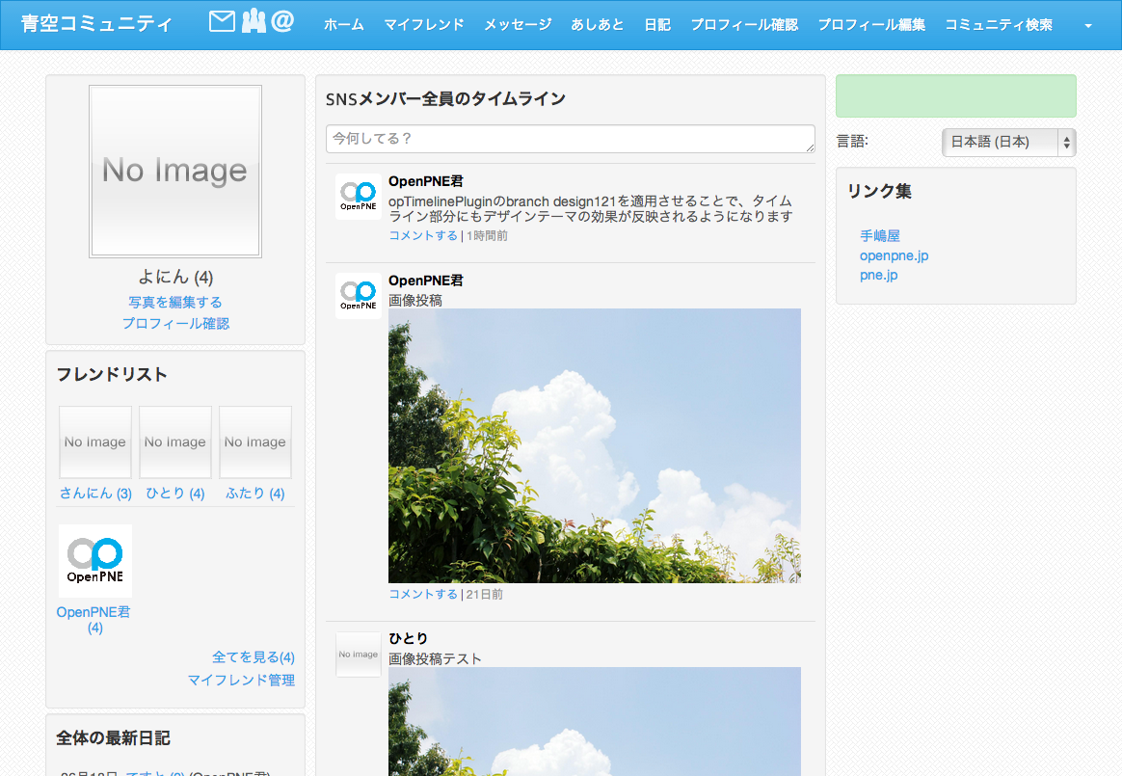Select さんにん friend's No Image thumbnail

95,442
